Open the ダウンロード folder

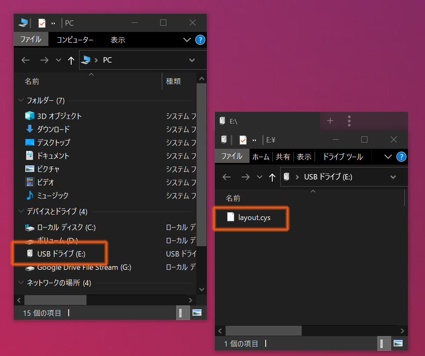tap(53, 129)
